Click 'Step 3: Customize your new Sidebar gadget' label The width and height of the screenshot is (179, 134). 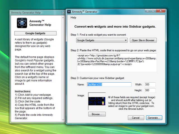(98, 78)
